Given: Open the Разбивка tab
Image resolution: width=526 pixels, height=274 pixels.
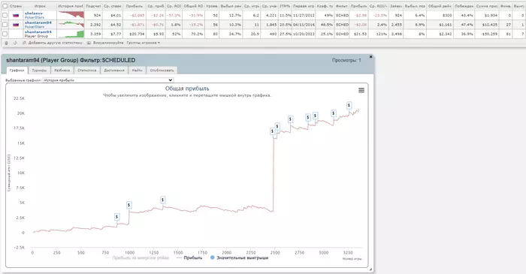Looking at the screenshot, I should click(x=62, y=71).
